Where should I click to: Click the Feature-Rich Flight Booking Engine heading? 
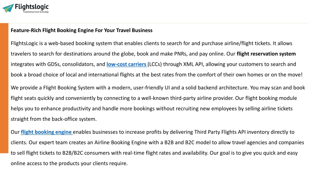point(81,30)
